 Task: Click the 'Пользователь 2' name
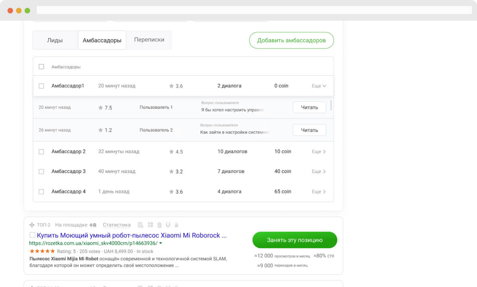pyautogui.click(x=156, y=130)
